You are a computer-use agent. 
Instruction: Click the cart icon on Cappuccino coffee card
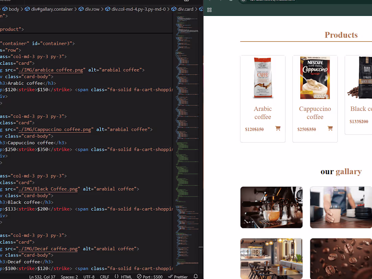point(330,129)
